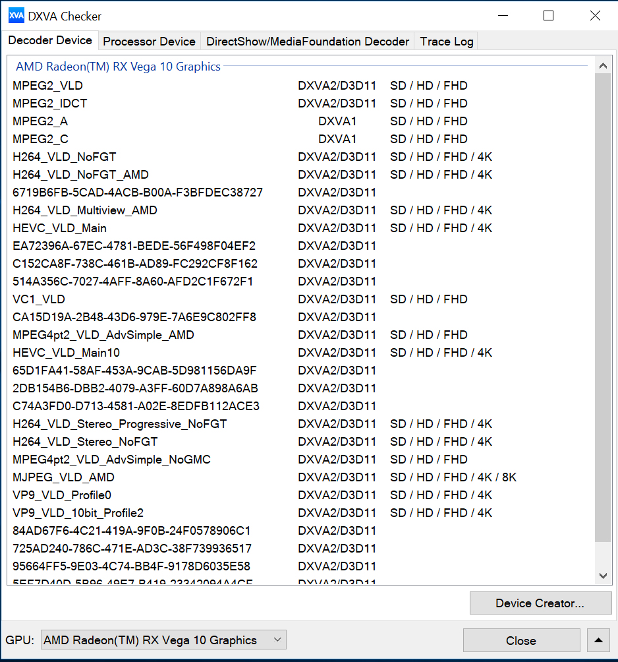Select the MPEG4pt2_VLD_AdvSimple_AMD row

click(x=300, y=335)
